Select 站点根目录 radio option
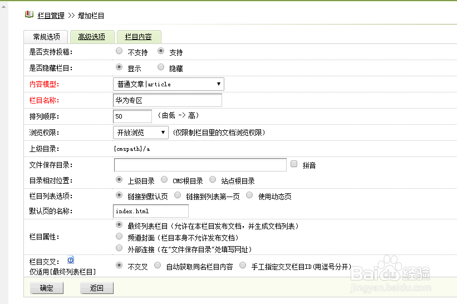Image resolution: width=457 pixels, height=304 pixels. [x=213, y=179]
